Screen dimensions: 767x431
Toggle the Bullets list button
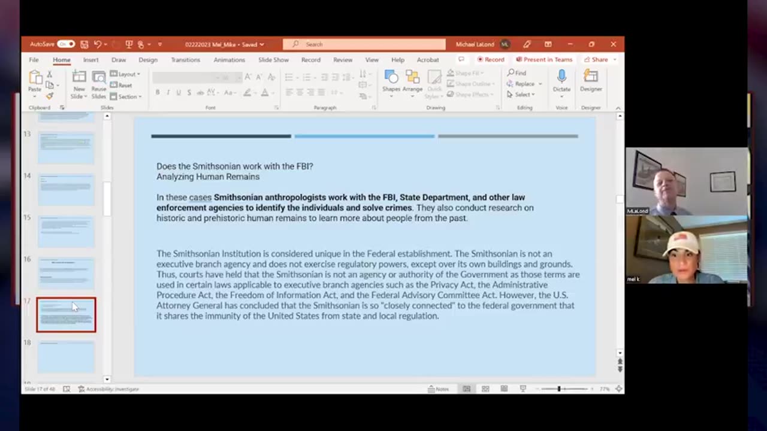tap(289, 77)
